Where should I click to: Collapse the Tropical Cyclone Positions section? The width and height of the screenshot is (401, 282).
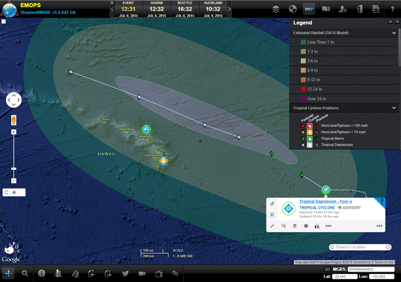(x=394, y=108)
